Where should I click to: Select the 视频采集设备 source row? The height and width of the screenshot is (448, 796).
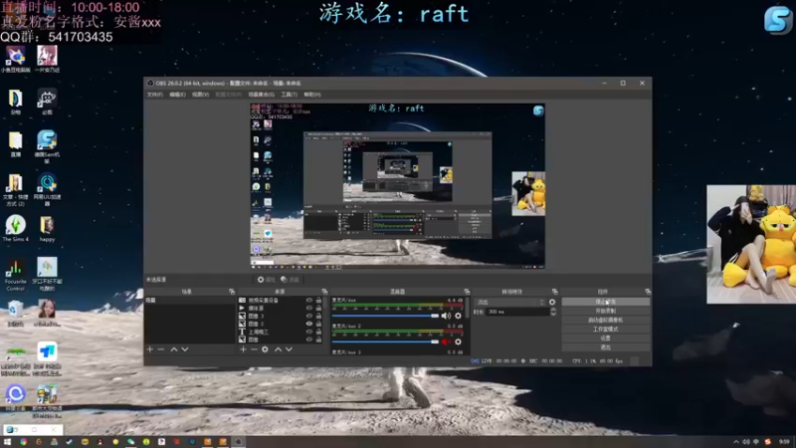tap(281, 301)
